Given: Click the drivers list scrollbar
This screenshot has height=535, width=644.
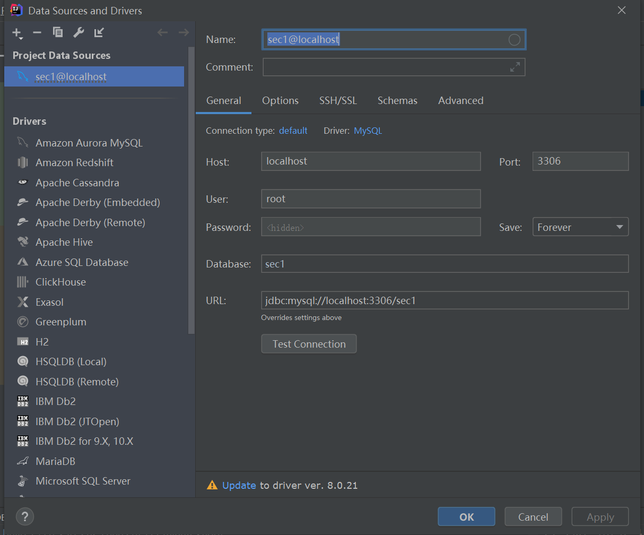Looking at the screenshot, I should click(x=192, y=191).
